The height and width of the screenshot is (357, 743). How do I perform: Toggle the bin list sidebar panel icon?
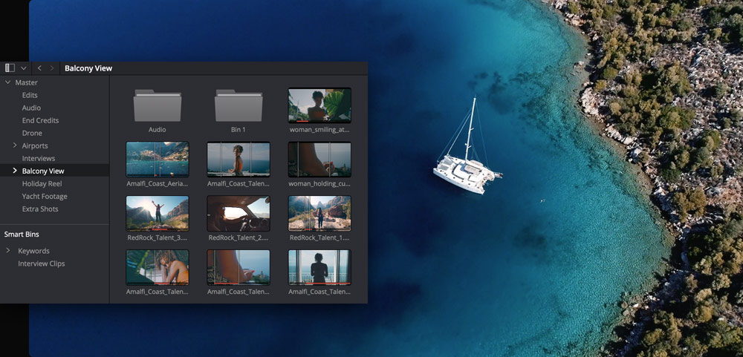(x=10, y=68)
